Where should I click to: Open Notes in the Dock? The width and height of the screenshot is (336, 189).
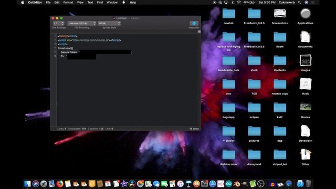(x=68, y=184)
